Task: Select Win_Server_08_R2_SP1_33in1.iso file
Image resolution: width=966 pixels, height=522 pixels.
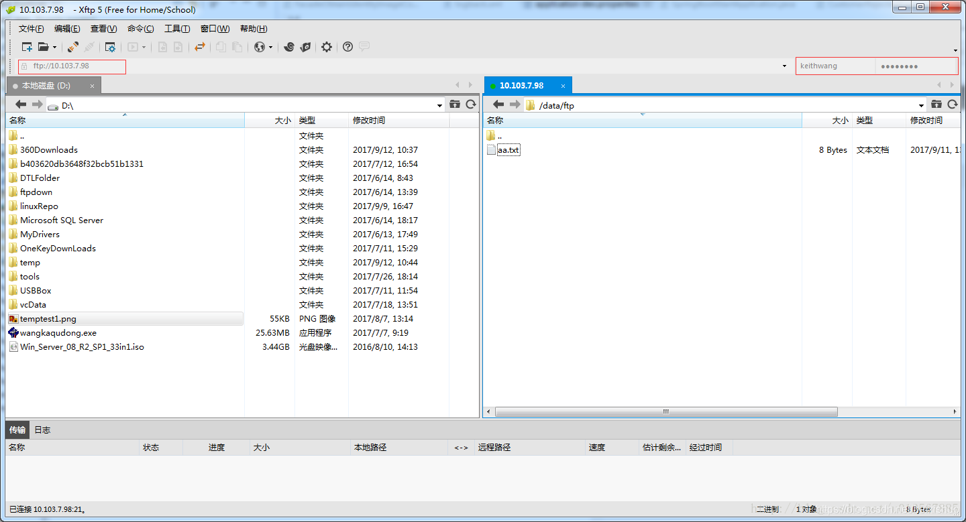Action: (82, 346)
